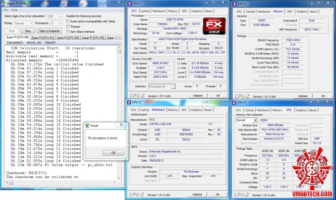Open Graphics tab in the Memory CPU-Z window

pyautogui.click(x=301, y=12)
